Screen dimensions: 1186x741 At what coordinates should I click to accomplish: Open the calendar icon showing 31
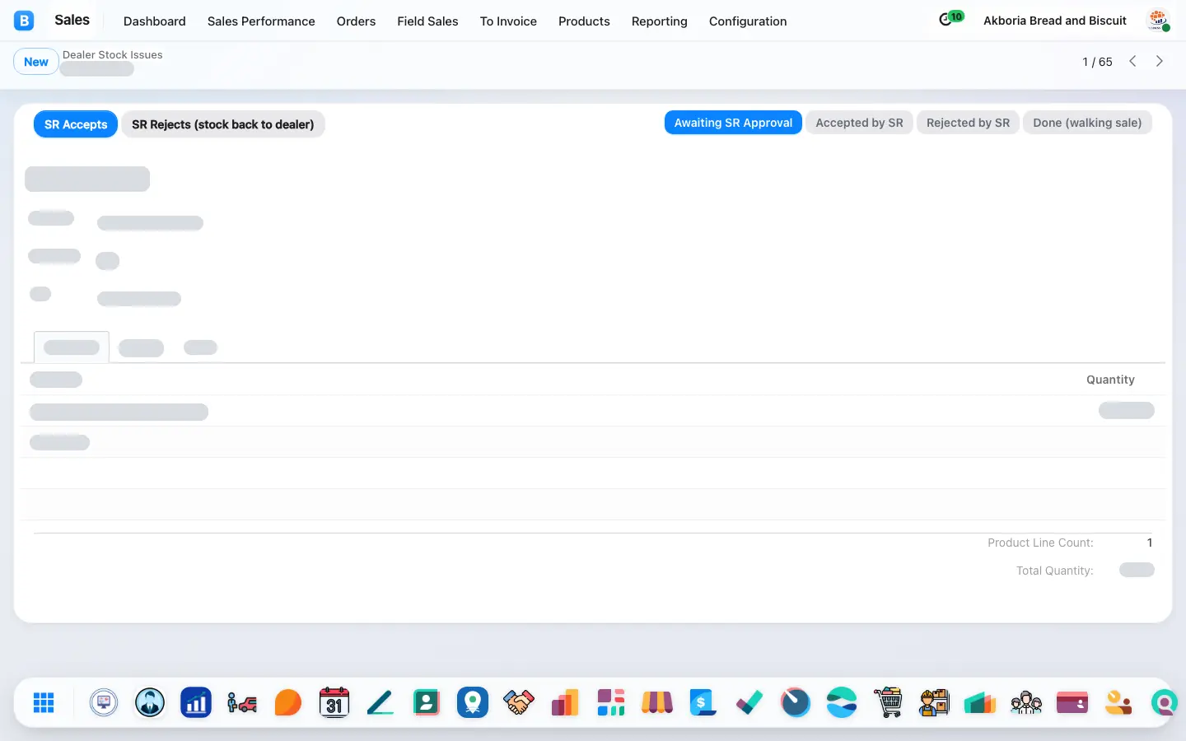[x=334, y=702]
